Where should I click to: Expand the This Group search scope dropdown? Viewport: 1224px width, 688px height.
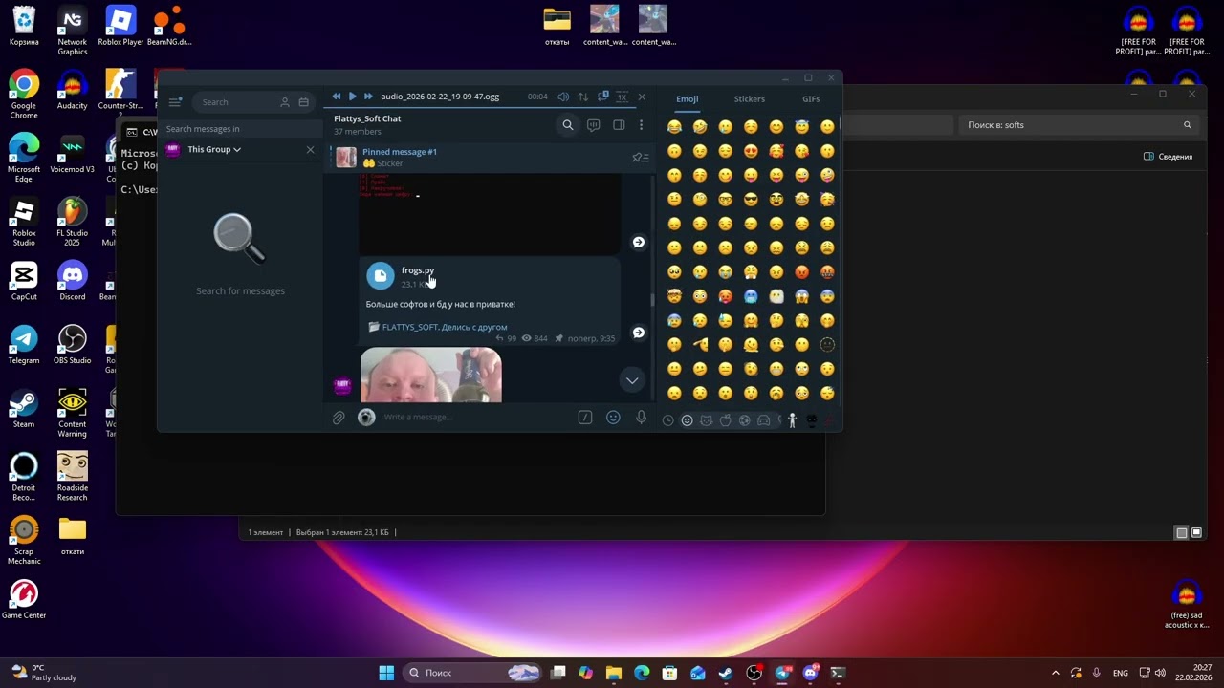(x=214, y=149)
